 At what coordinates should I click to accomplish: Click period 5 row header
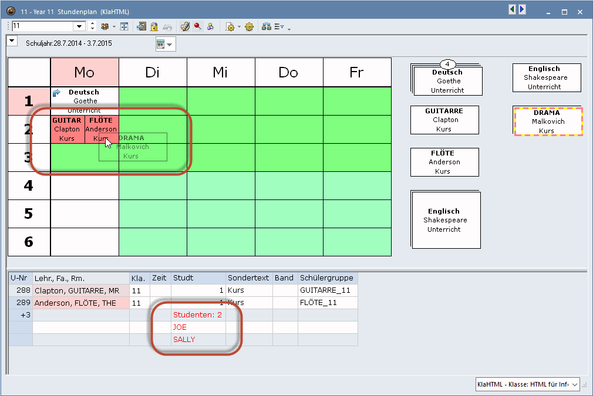coord(29,214)
